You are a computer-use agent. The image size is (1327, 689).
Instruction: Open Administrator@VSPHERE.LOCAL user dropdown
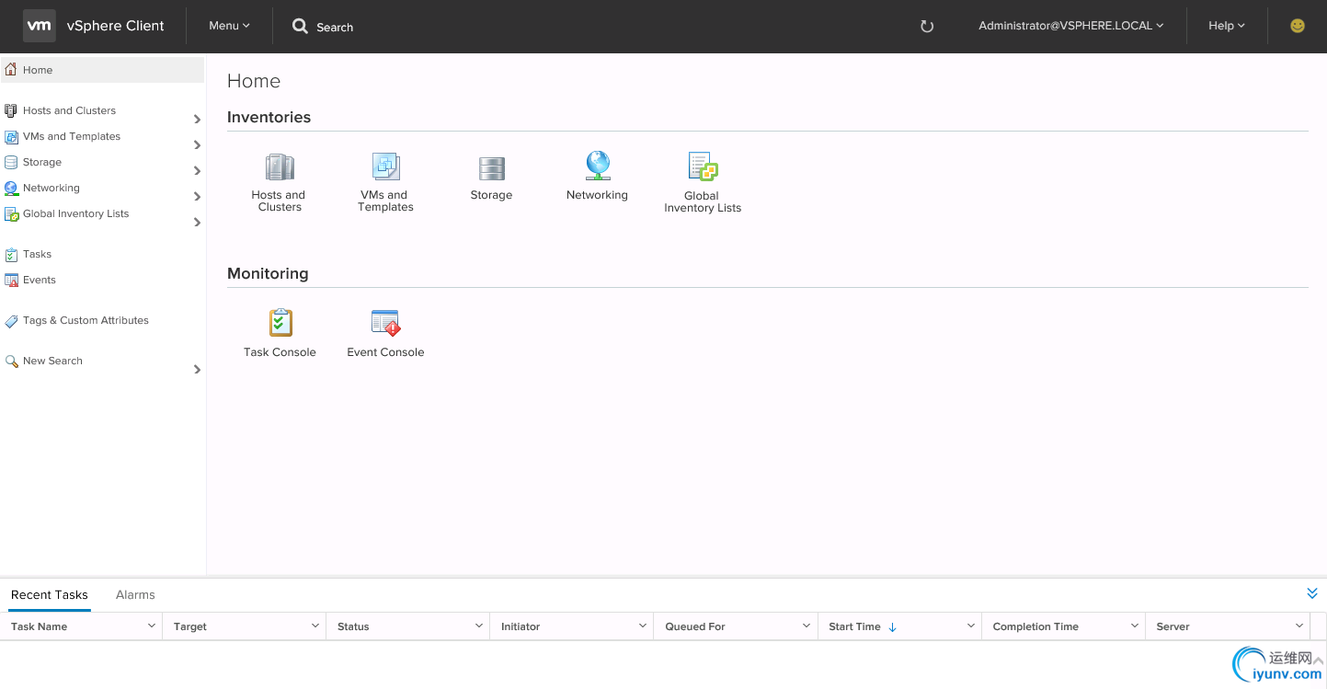(x=1071, y=26)
